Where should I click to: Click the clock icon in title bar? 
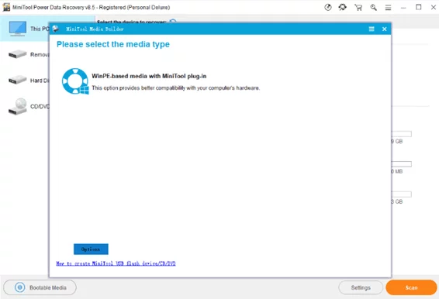tap(328, 7)
